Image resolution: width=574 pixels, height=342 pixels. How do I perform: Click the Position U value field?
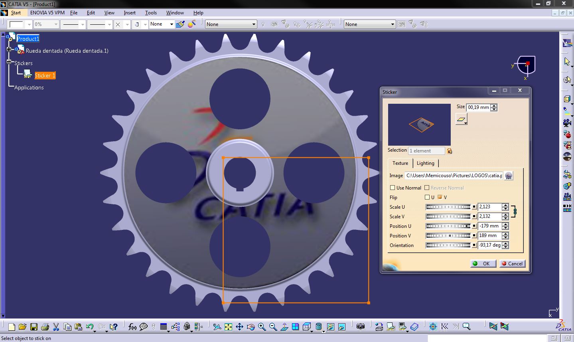[489, 226]
